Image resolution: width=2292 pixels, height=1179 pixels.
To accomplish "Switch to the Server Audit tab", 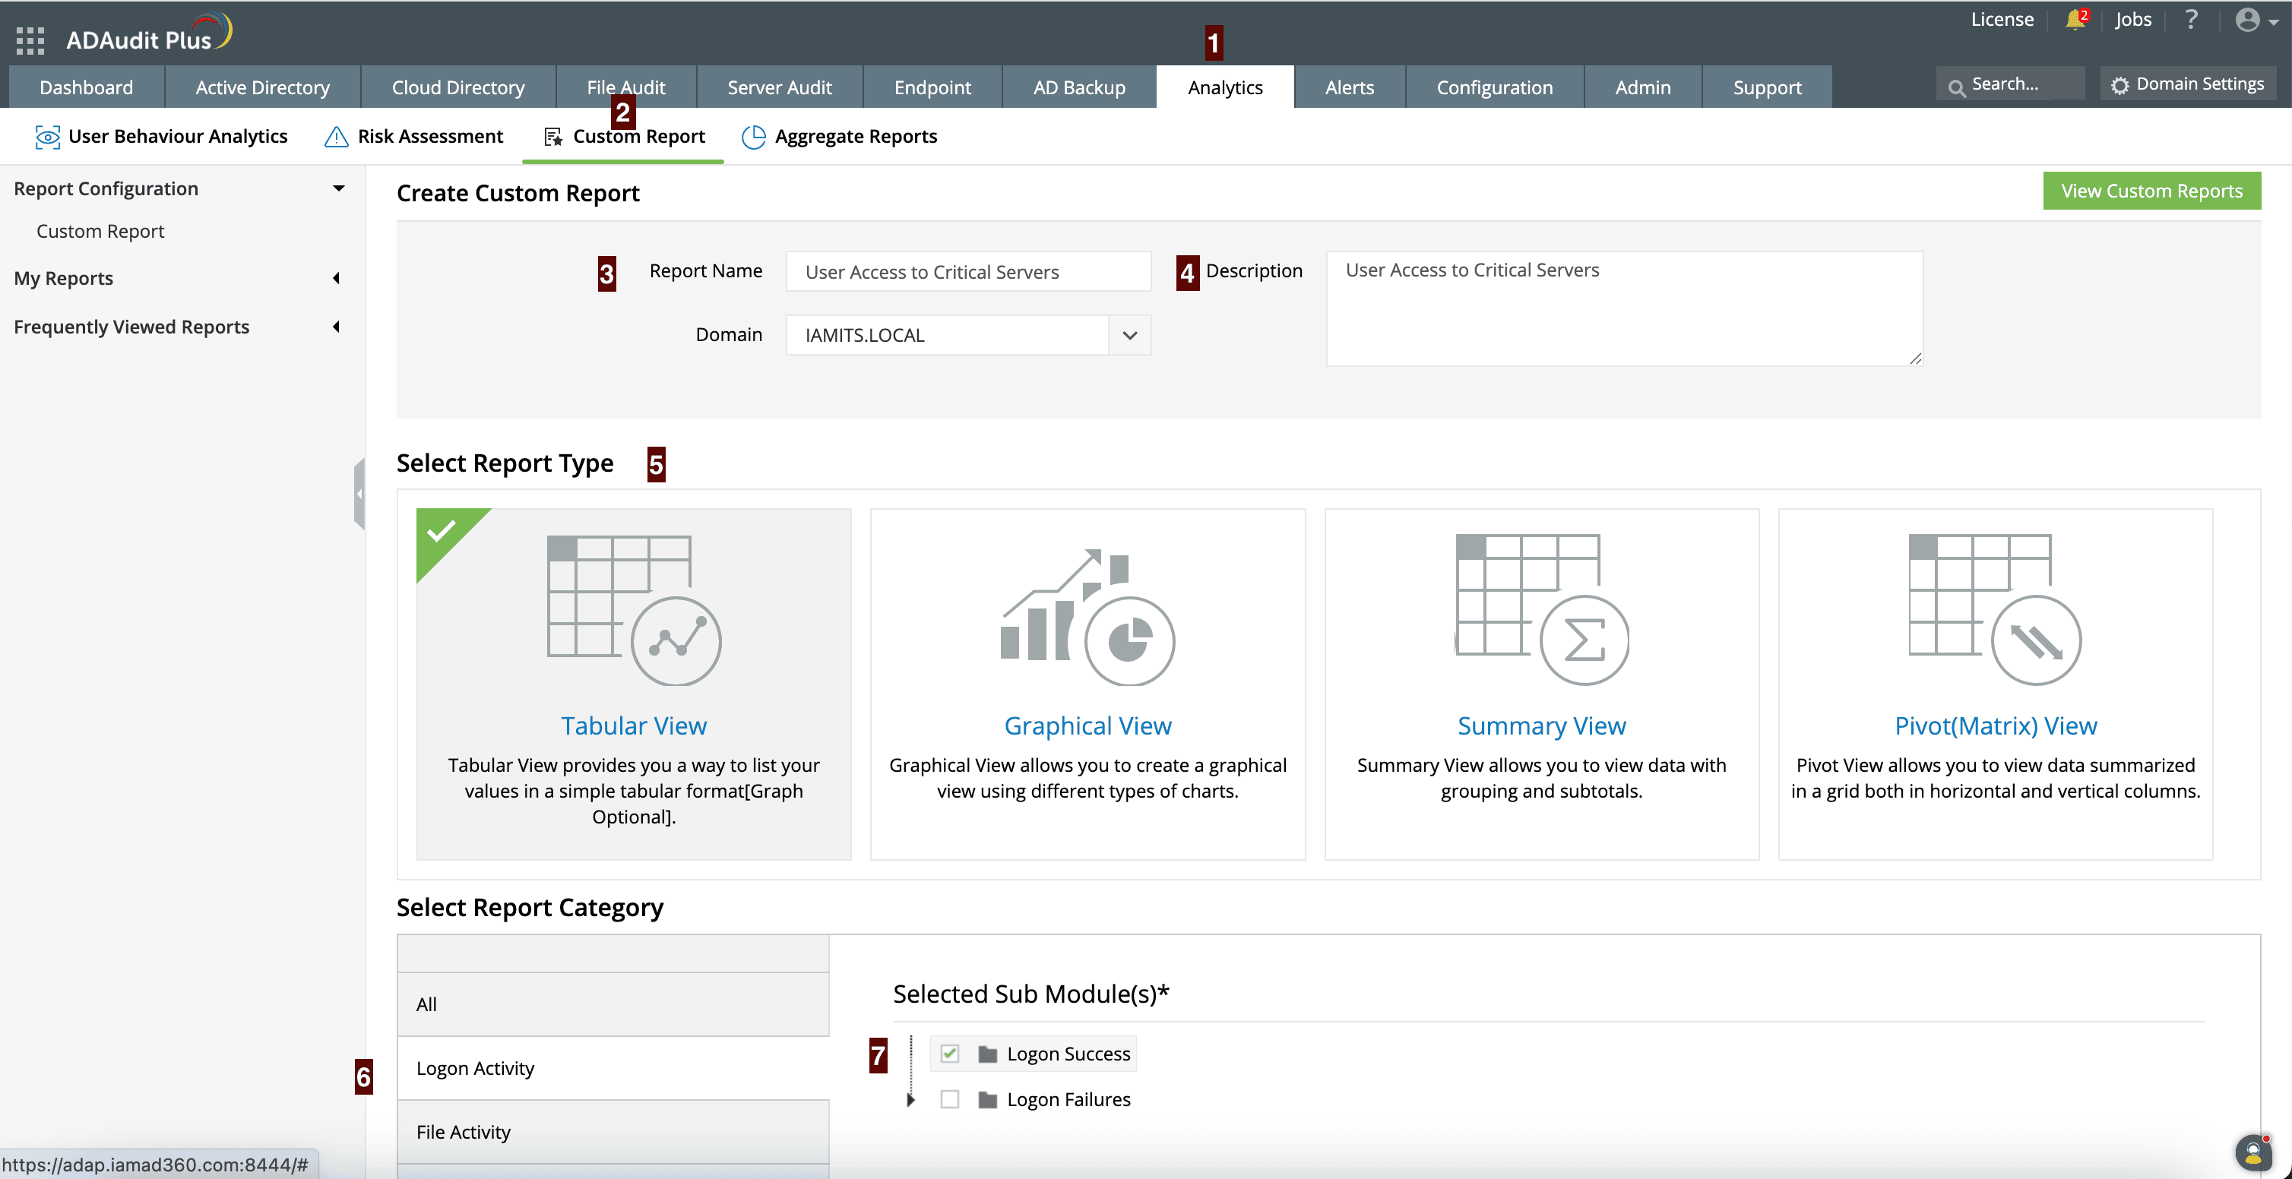I will click(x=780, y=87).
